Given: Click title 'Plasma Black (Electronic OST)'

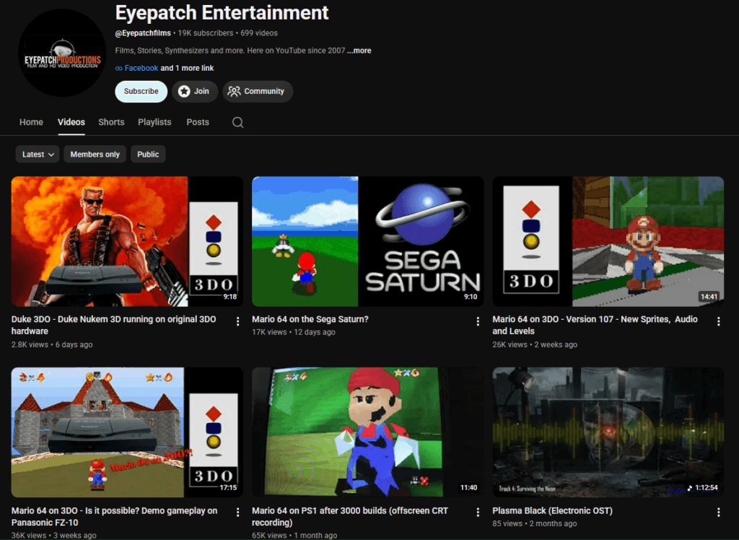Looking at the screenshot, I should coord(552,510).
